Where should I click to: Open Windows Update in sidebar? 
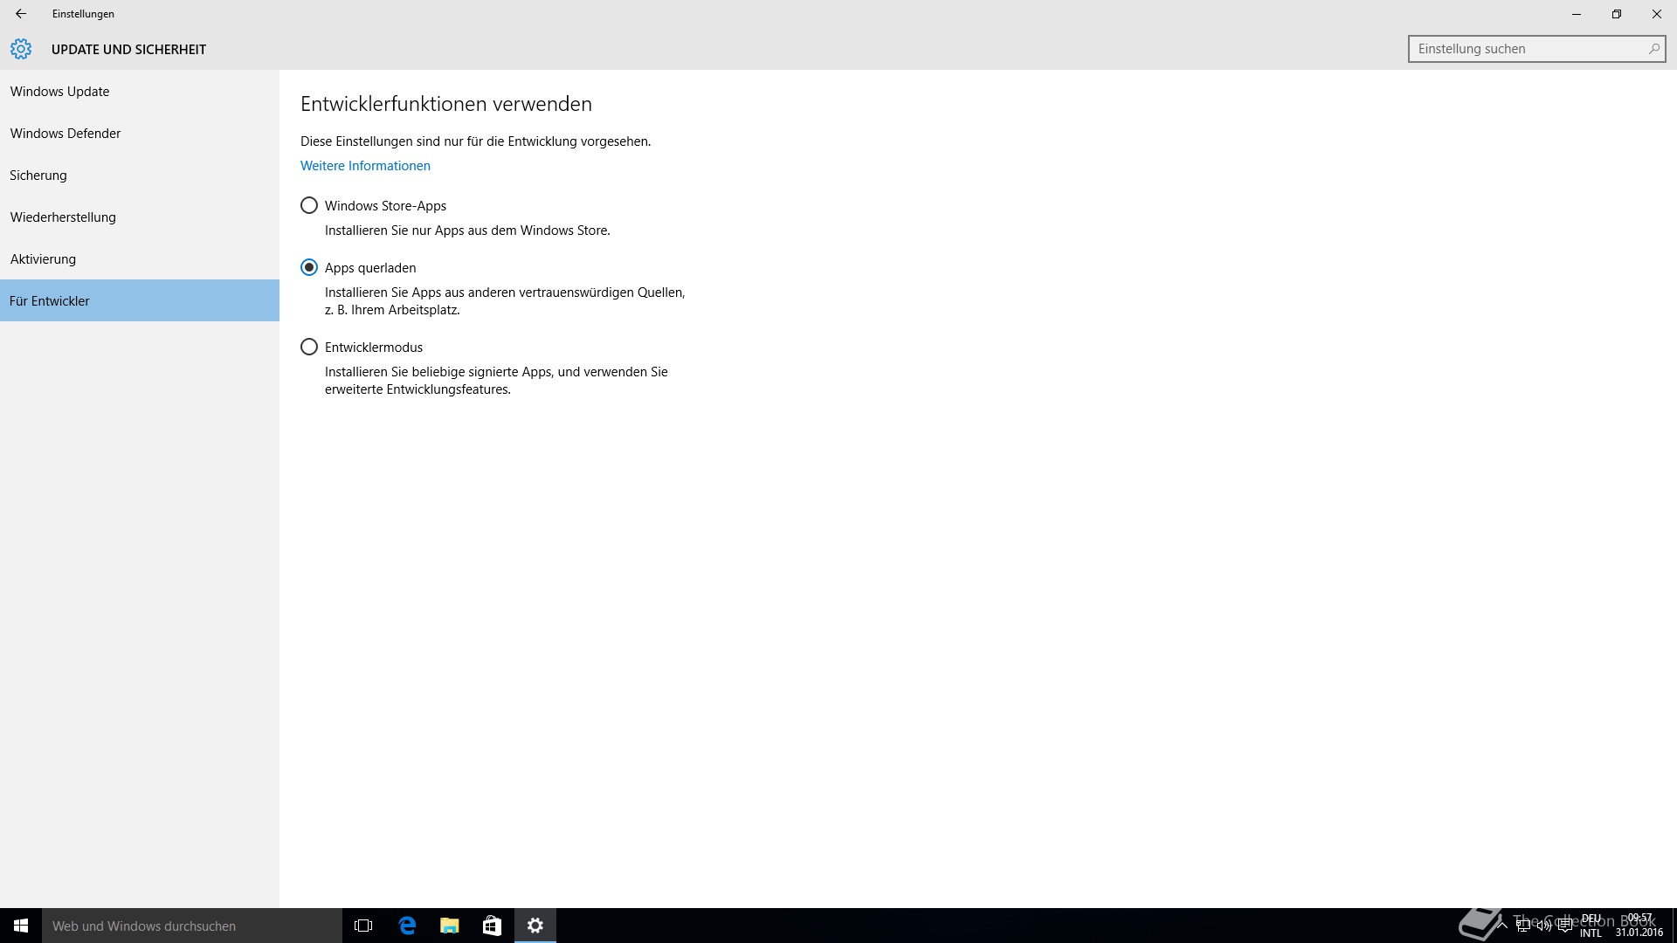point(140,91)
